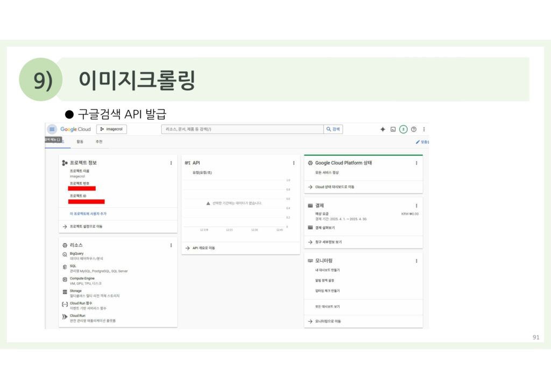Click the API card header icon
Viewport: 551px width, 389px height.
[x=188, y=163]
